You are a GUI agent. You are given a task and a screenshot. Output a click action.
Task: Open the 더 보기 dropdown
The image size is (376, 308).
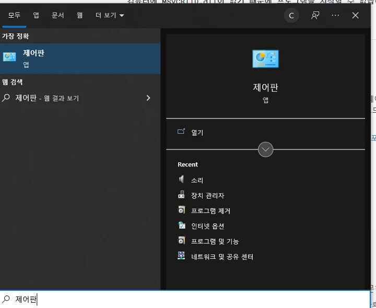[x=110, y=16]
